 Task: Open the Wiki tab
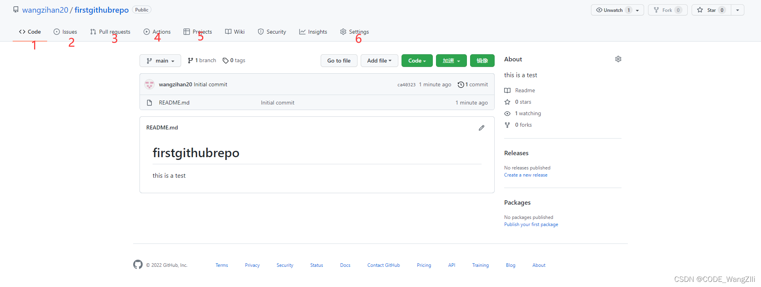pos(235,32)
